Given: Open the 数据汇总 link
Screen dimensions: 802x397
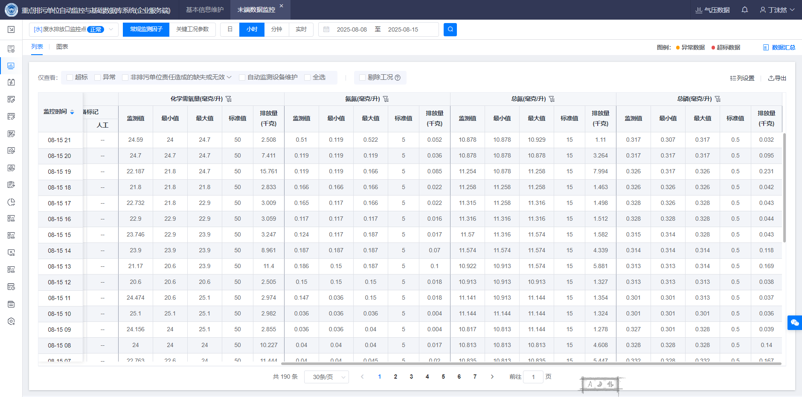Looking at the screenshot, I should pos(779,47).
